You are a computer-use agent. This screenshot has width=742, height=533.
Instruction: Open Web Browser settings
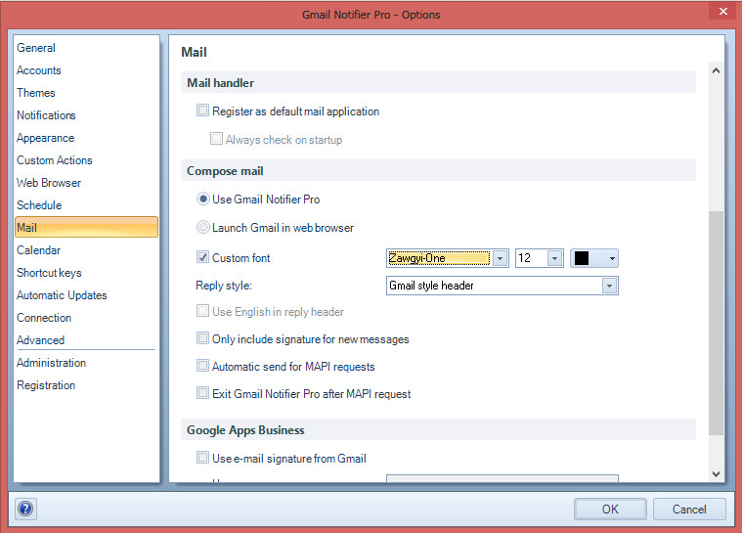click(x=49, y=183)
